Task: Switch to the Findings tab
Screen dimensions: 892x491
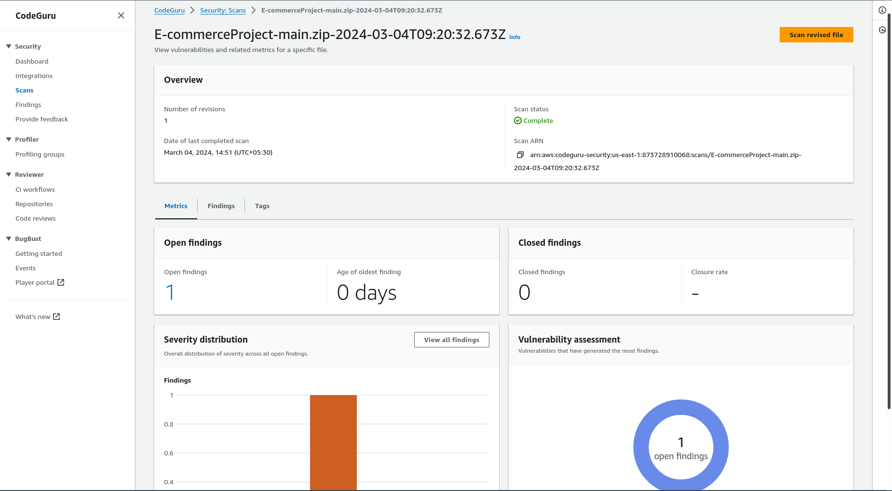Action: (221, 206)
